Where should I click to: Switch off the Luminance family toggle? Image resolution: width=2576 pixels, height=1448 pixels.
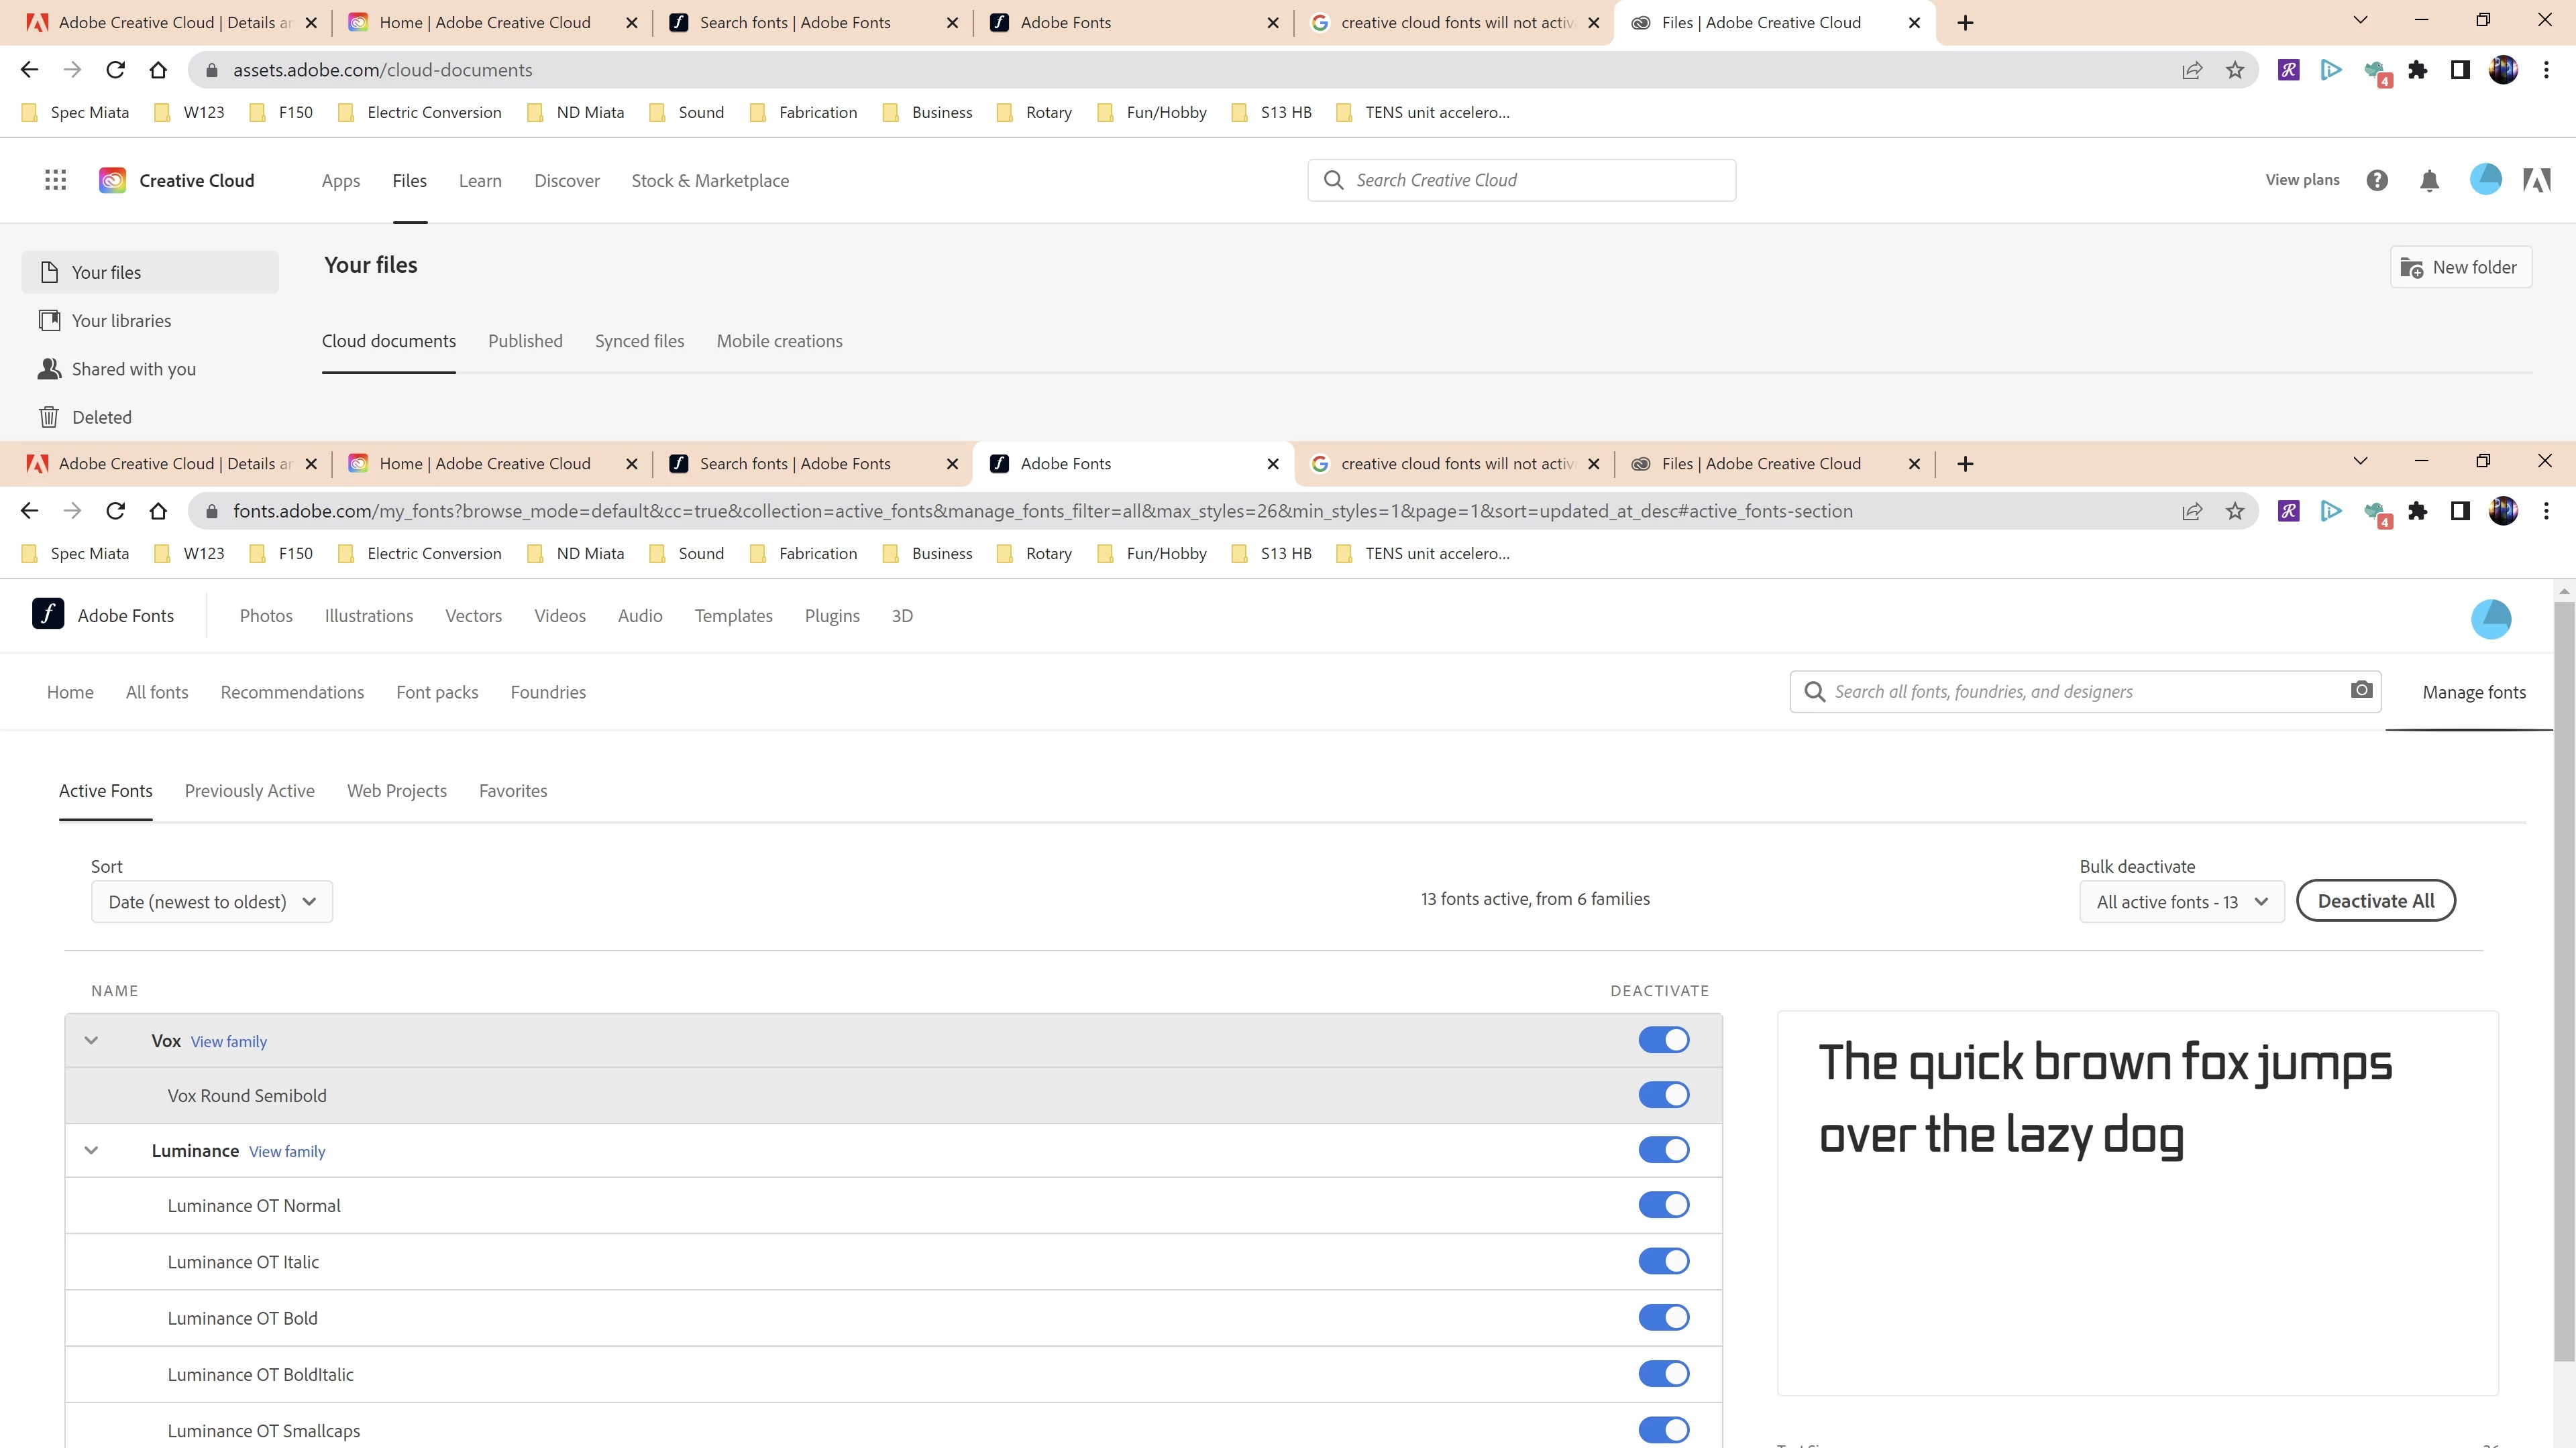point(1663,1150)
